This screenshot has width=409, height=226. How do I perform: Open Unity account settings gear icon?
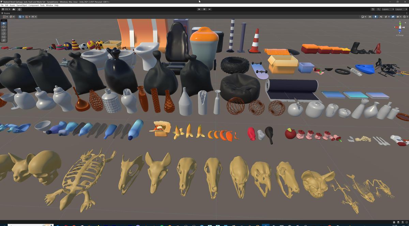pyautogui.click(x=19, y=10)
